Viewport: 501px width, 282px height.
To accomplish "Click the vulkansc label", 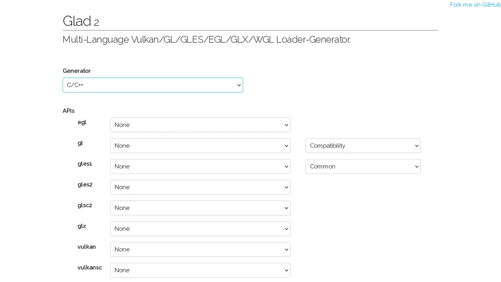I will [x=90, y=268].
